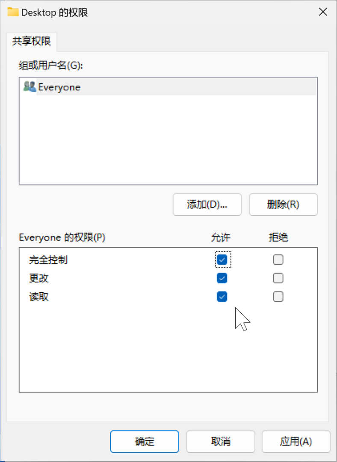337x462 pixels.
Task: Tick the 拒绝 checkbox for 读取
Action: (x=278, y=297)
